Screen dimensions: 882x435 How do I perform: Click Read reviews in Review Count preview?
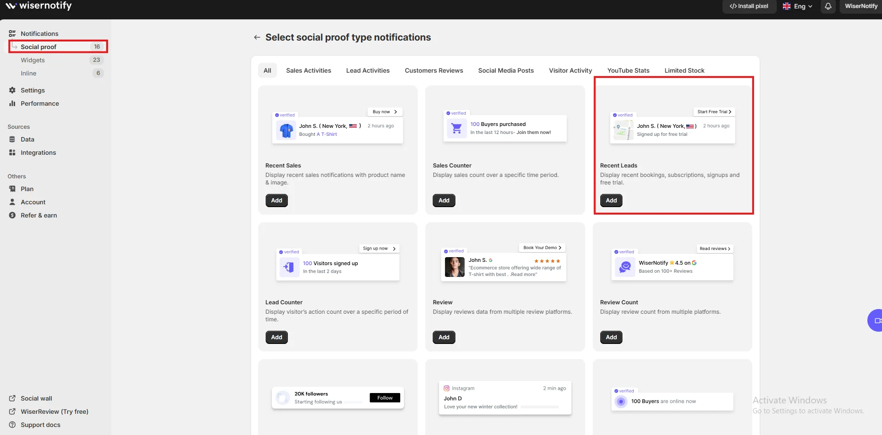[x=715, y=249]
